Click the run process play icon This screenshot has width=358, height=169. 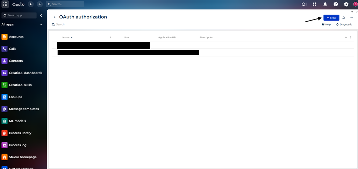click(x=31, y=4)
